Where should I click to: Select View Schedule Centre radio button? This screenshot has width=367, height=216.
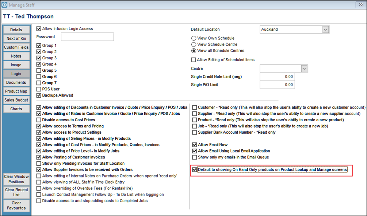pyautogui.click(x=194, y=44)
